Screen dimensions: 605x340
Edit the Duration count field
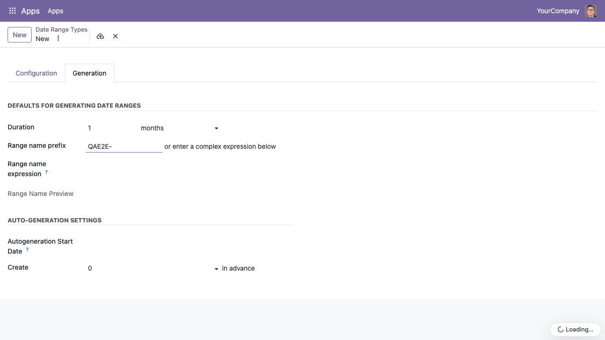[x=112, y=128]
